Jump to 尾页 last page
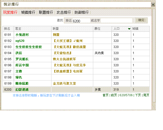Viewport: 163px width, 130px height. (146, 95)
